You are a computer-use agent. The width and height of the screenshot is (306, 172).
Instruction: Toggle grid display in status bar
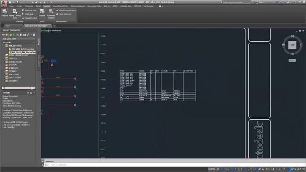coord(218,169)
